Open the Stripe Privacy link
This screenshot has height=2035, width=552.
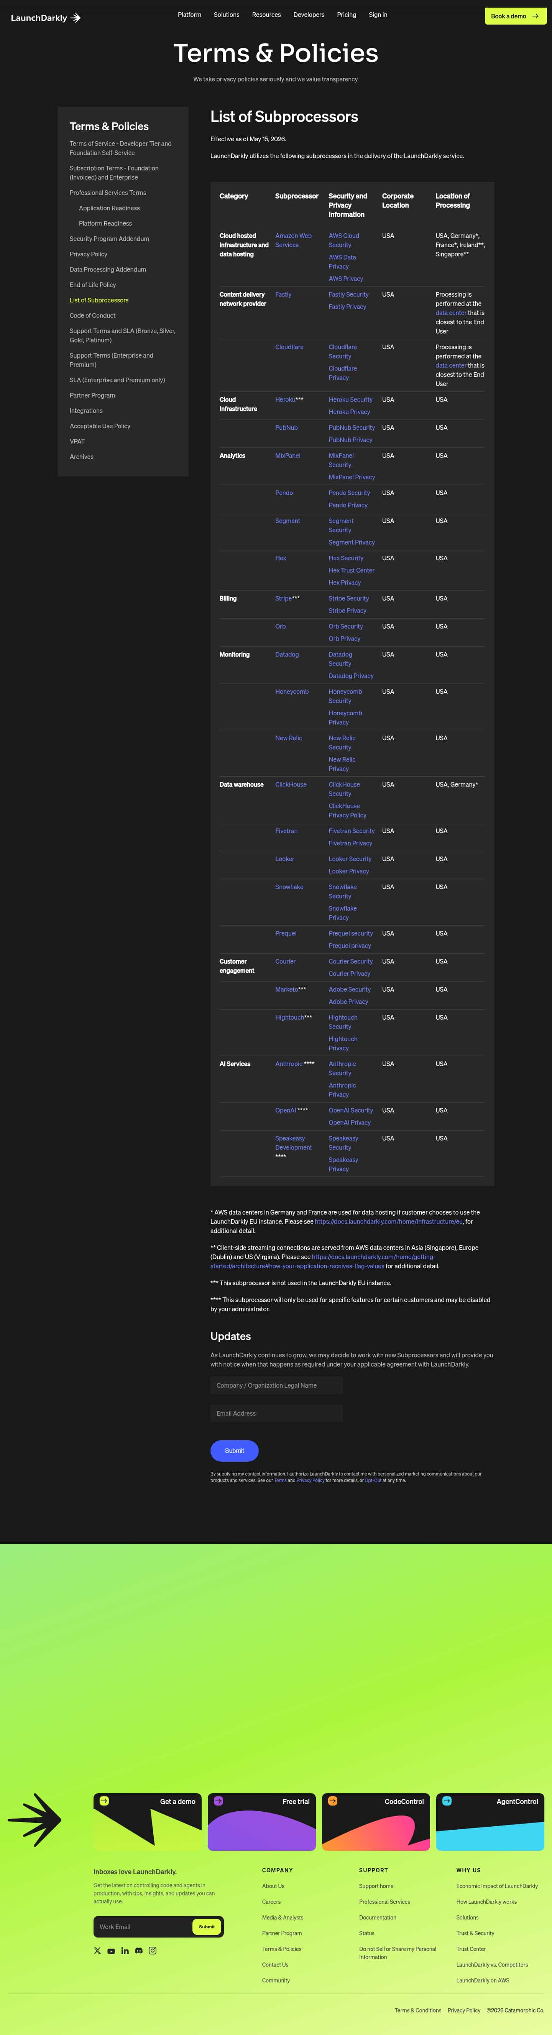(x=347, y=611)
